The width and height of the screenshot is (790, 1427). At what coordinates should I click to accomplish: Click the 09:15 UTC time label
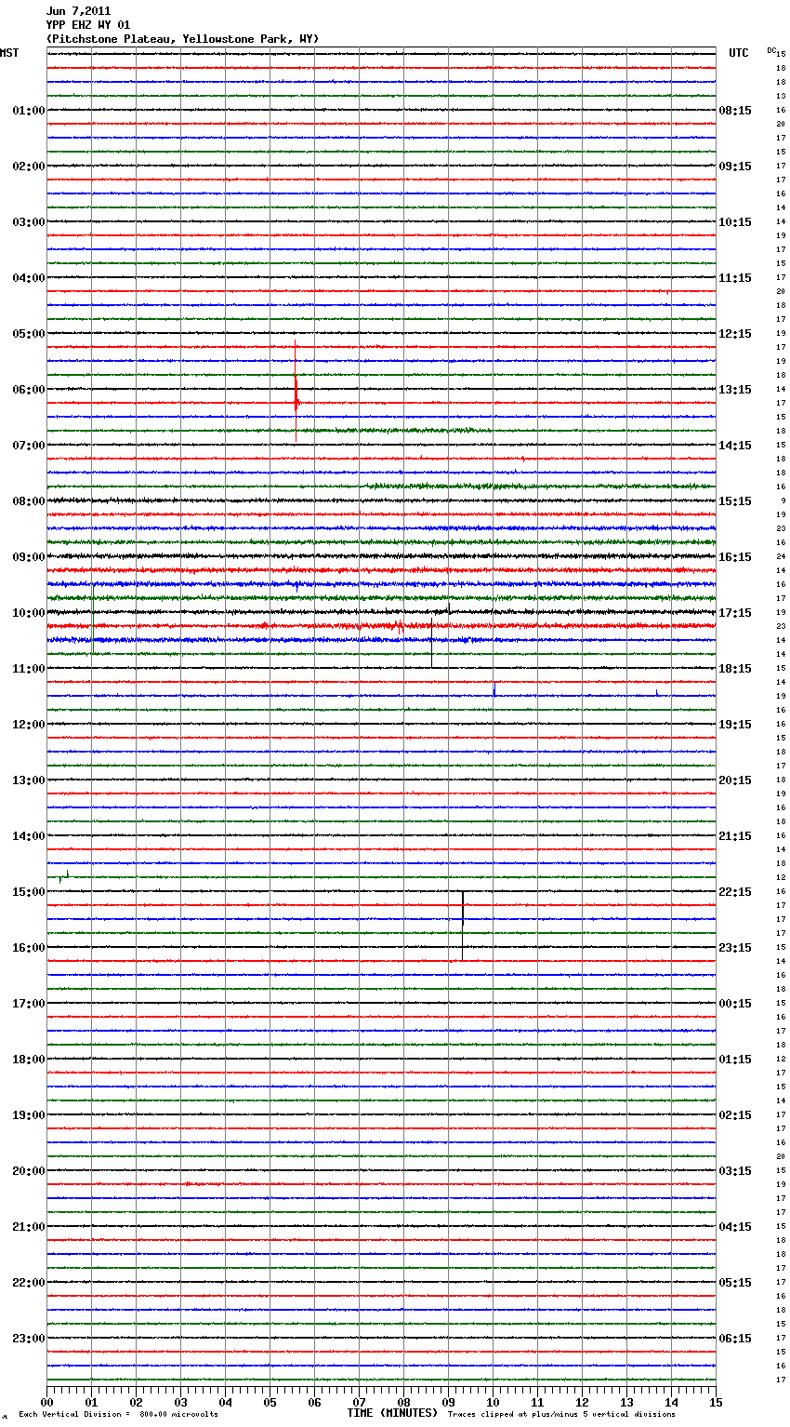pyautogui.click(x=735, y=167)
